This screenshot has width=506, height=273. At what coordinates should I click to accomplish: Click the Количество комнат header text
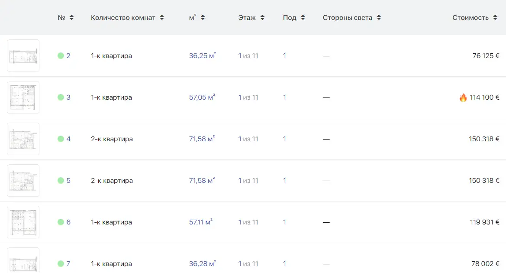[123, 18]
